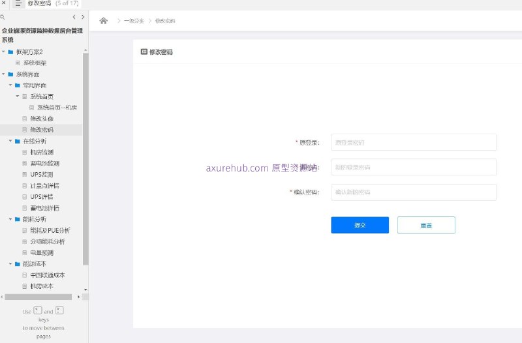Open the 机房成本 page
522x343 pixels.
point(42,286)
